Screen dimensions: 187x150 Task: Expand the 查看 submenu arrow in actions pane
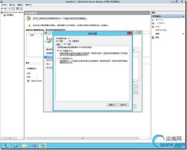point(183,34)
